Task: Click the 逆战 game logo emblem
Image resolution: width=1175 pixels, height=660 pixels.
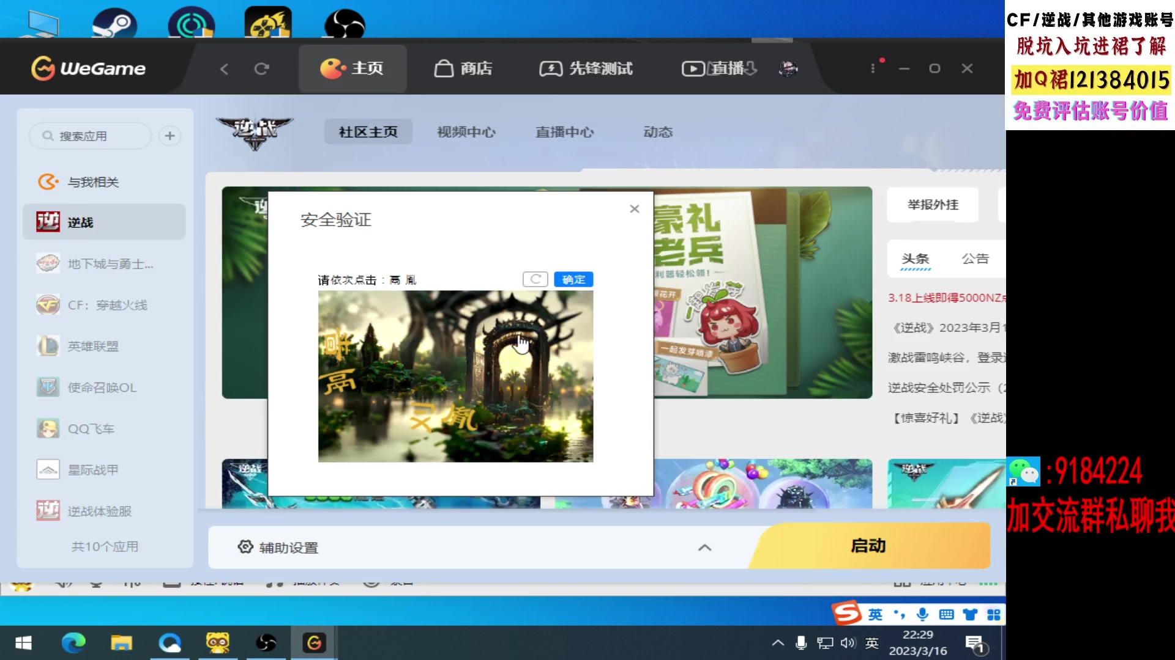Action: [255, 133]
